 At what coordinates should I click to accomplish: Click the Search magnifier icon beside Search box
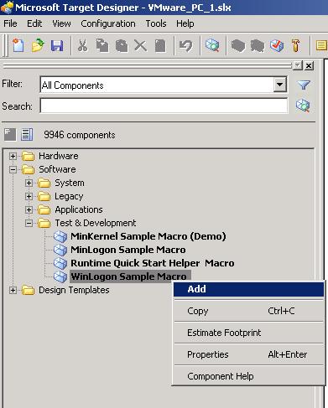[303, 106]
